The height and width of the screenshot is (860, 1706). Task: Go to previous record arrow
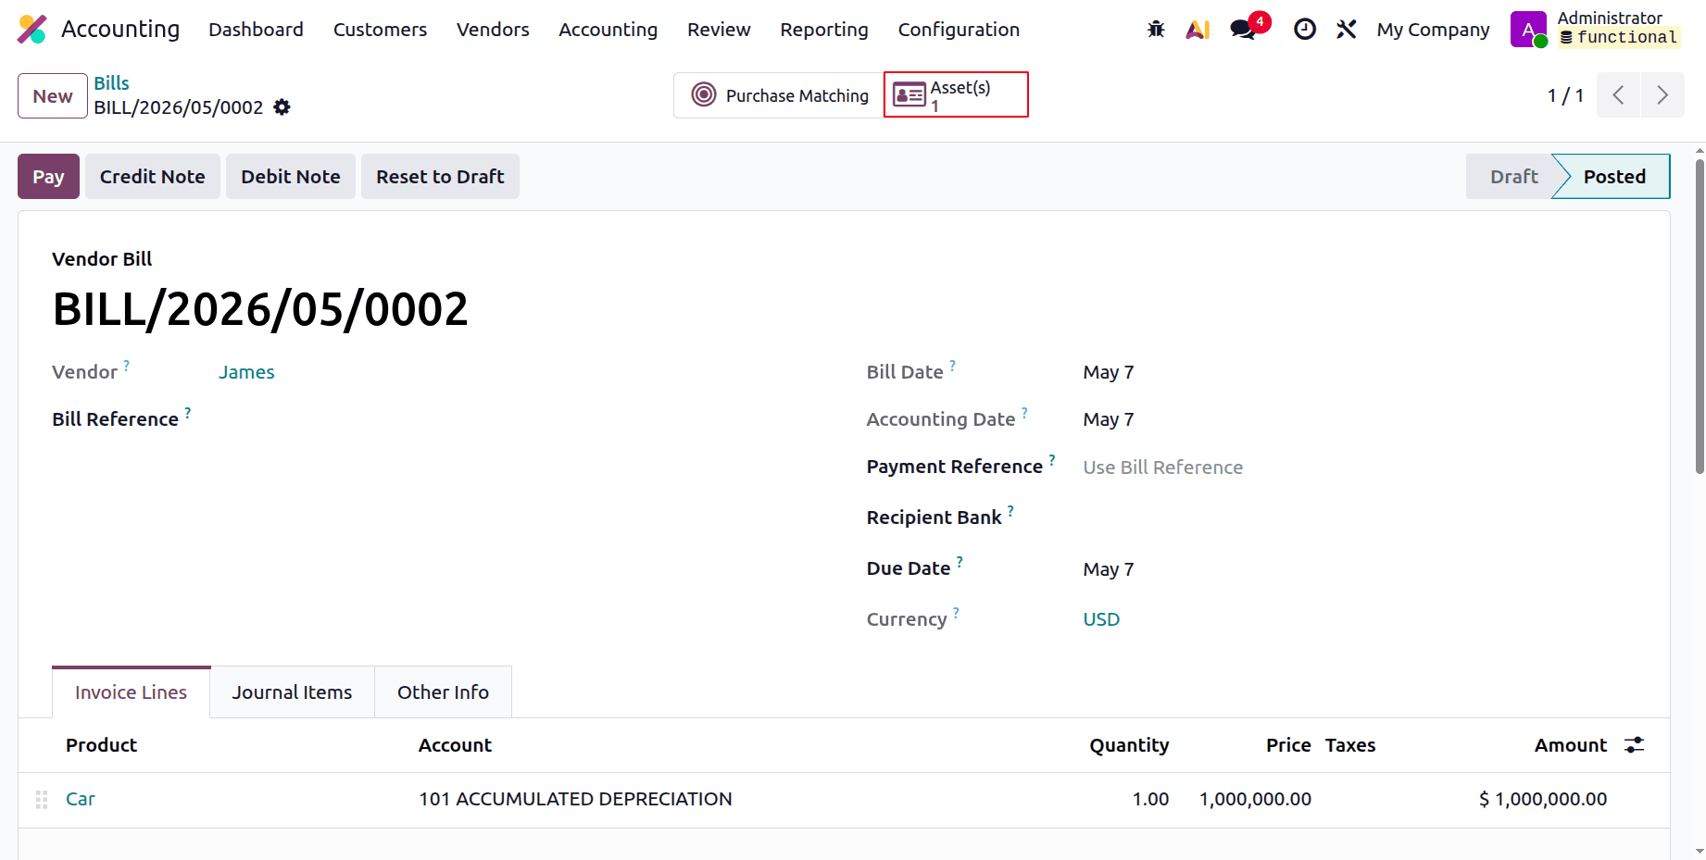(1618, 95)
